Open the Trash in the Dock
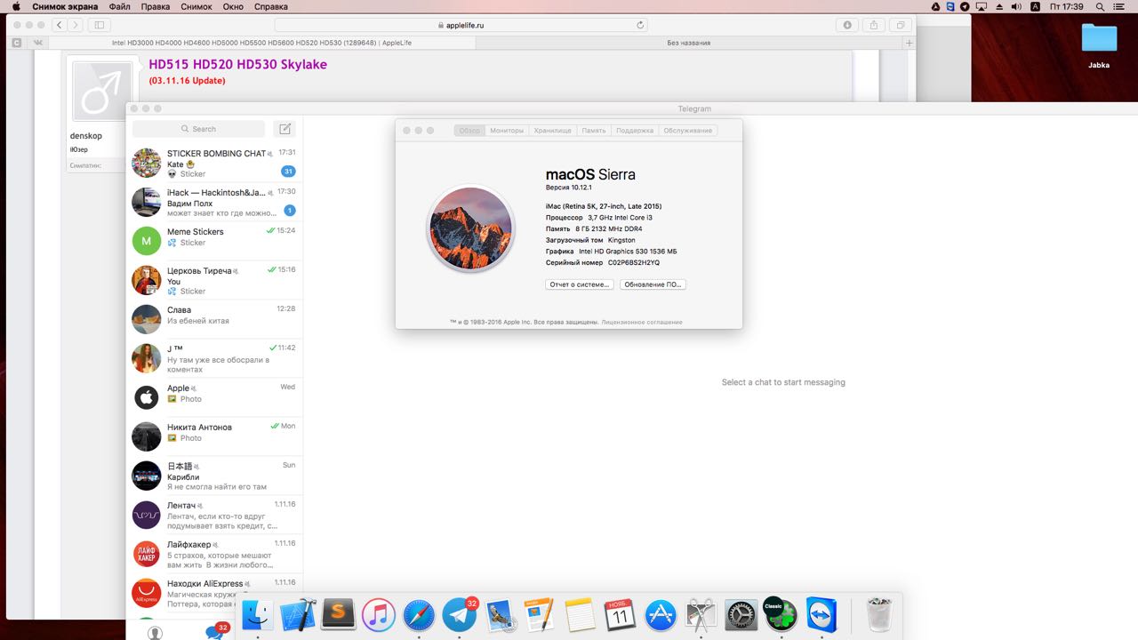Screen dimensions: 1138x640 tap(879, 614)
